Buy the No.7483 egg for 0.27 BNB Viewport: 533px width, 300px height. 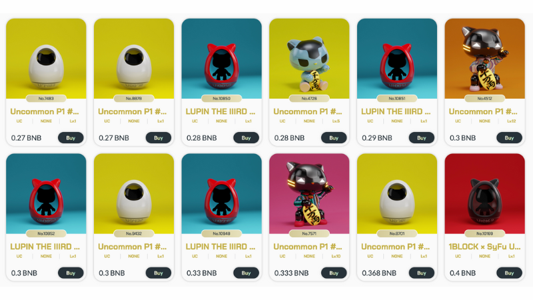[x=71, y=138]
